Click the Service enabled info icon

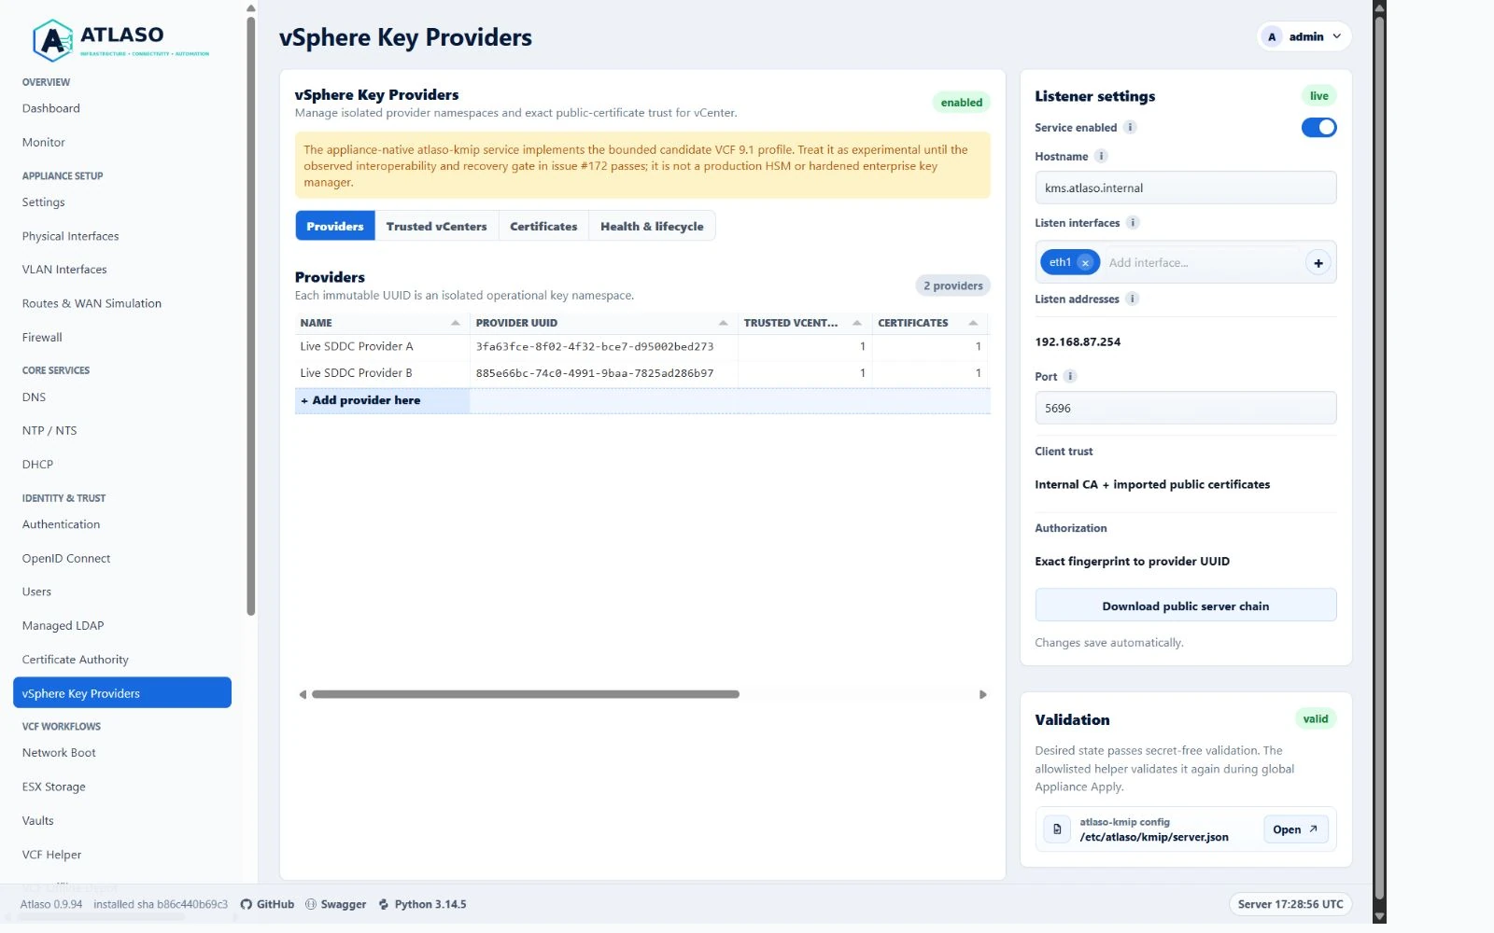coord(1130,128)
